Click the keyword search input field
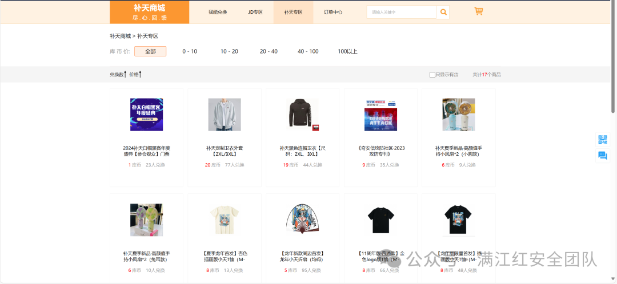Image resolution: width=617 pixels, height=284 pixels. click(402, 12)
